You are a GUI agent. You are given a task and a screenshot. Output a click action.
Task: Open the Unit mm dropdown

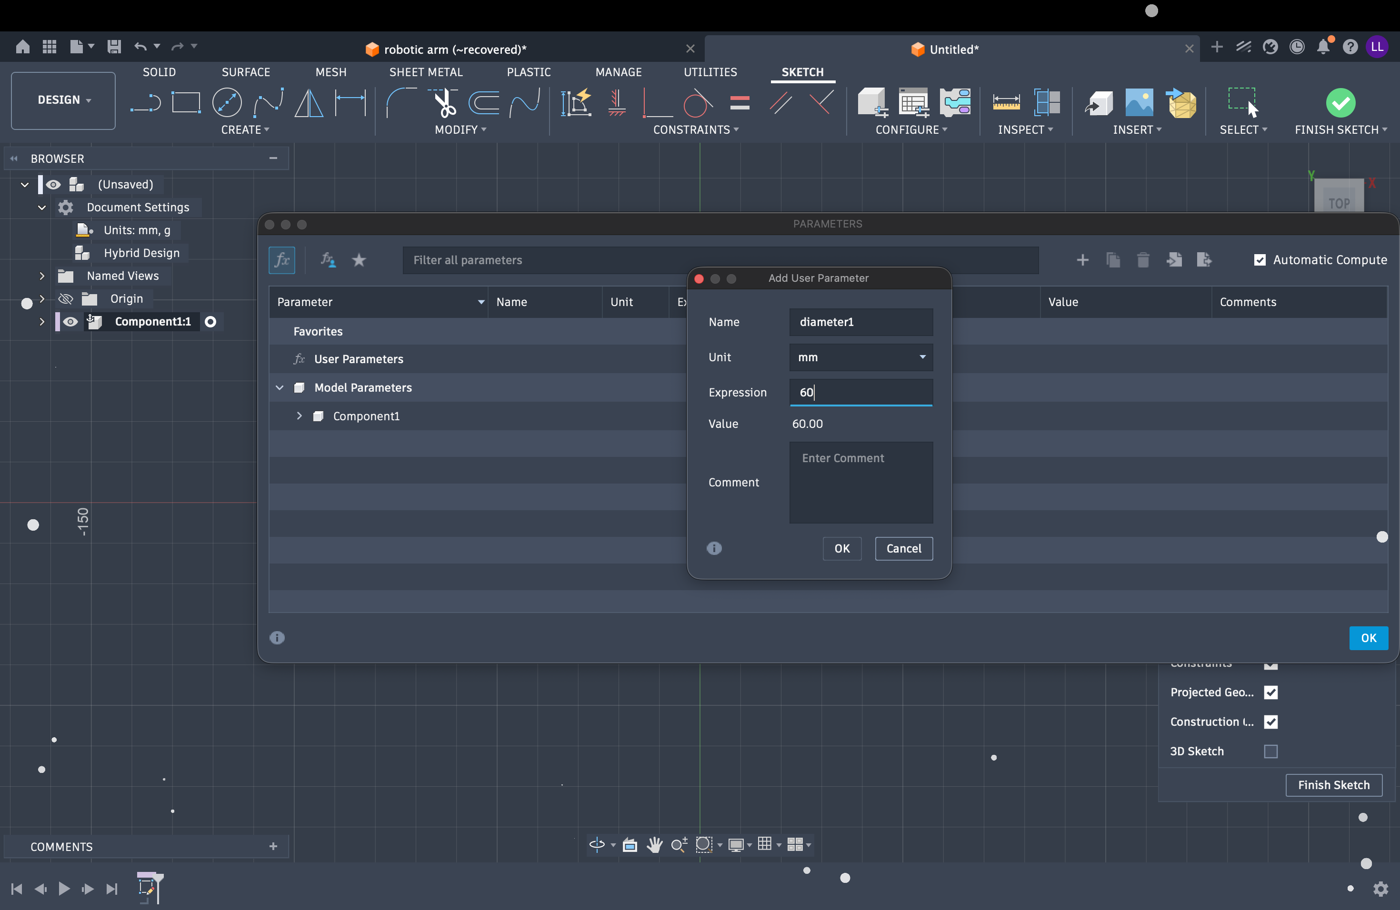[x=861, y=357]
